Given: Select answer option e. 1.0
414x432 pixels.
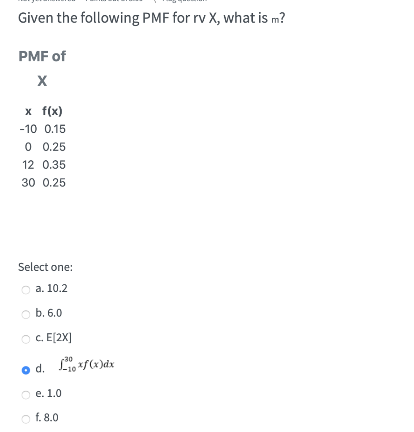Looking at the screenshot, I should pos(26,394).
